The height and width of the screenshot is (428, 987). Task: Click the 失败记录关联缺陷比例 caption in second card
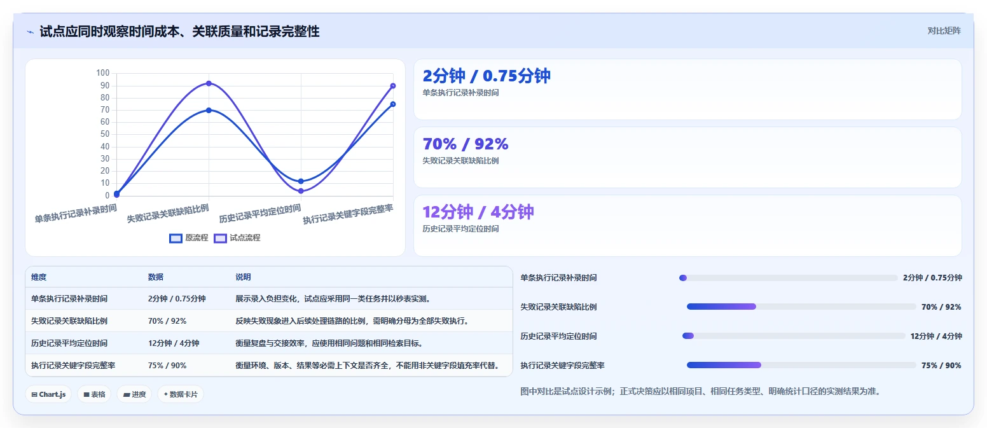460,160
